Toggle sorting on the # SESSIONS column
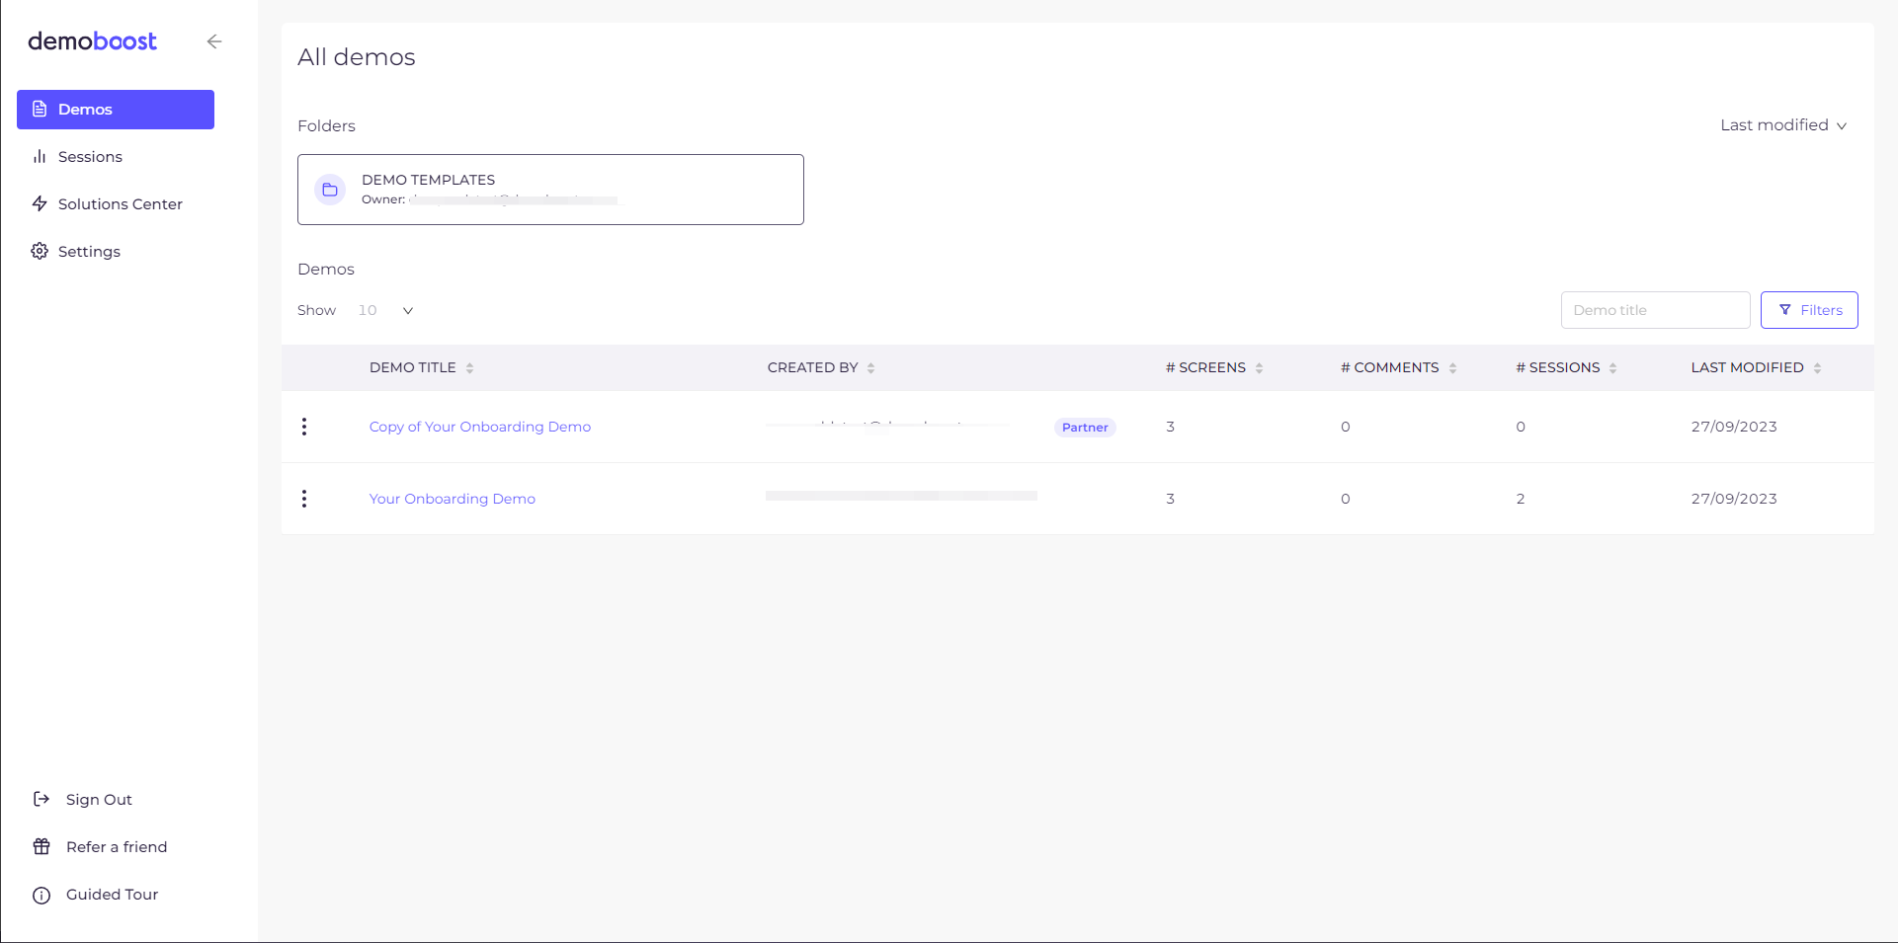Screen dimensions: 1898x943 point(1614,367)
